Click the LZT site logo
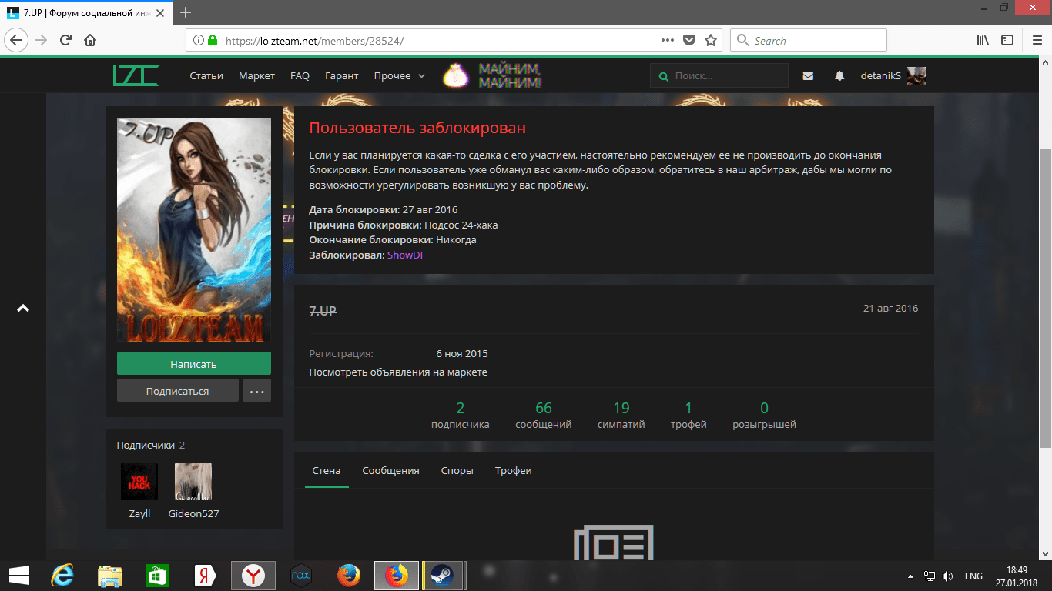 136,75
